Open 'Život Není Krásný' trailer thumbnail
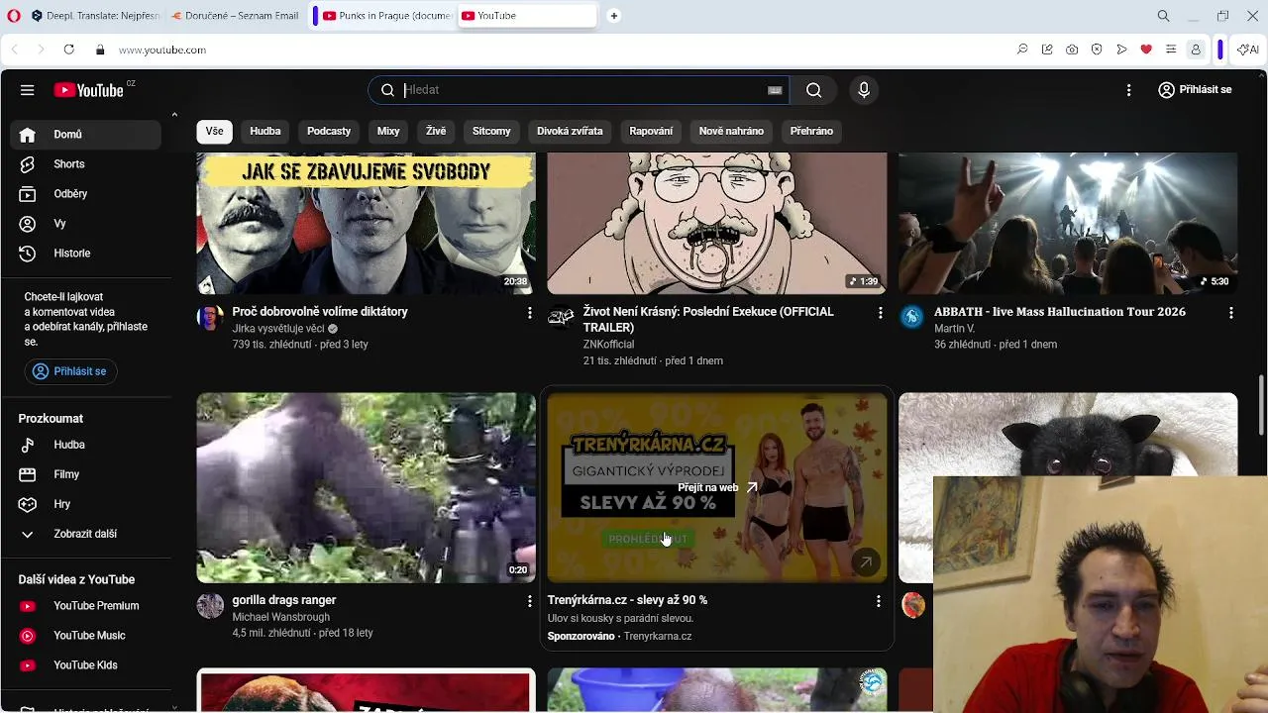The height and width of the screenshot is (713, 1268). click(x=717, y=224)
